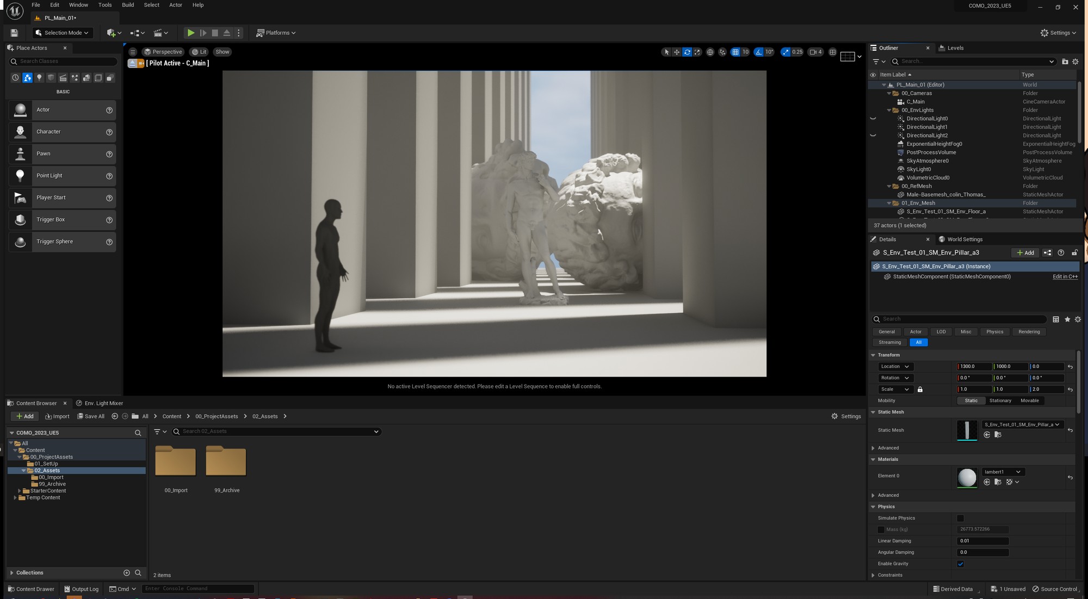
Task: Open the Location type dropdown
Action: click(895, 367)
